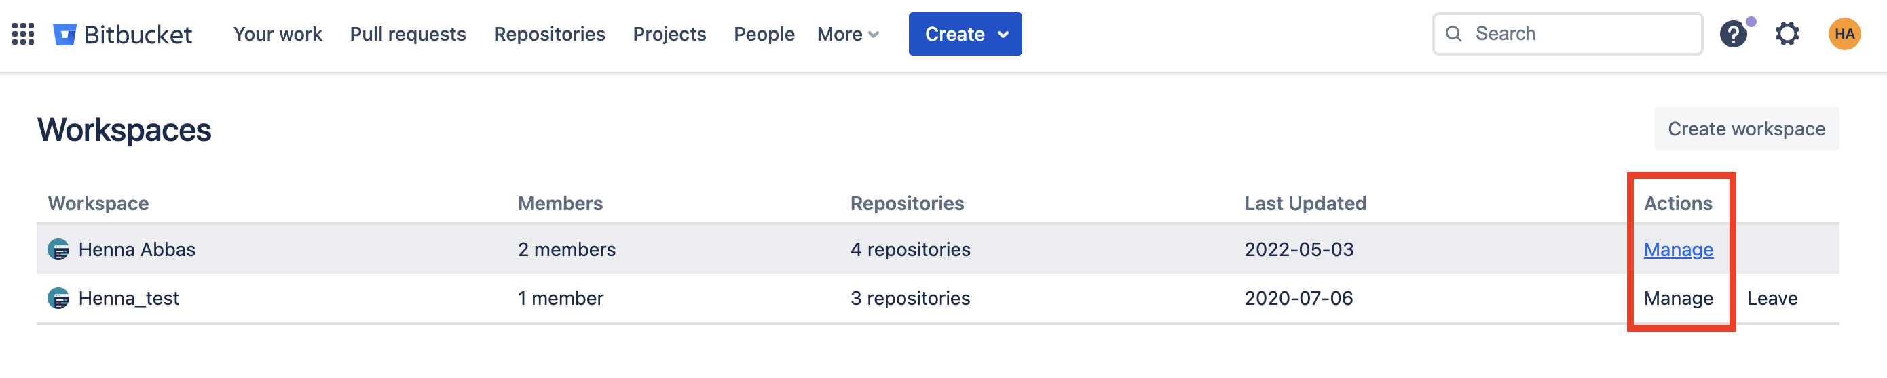Open the settings gear icon
This screenshot has height=378, width=1887.
pyautogui.click(x=1787, y=34)
